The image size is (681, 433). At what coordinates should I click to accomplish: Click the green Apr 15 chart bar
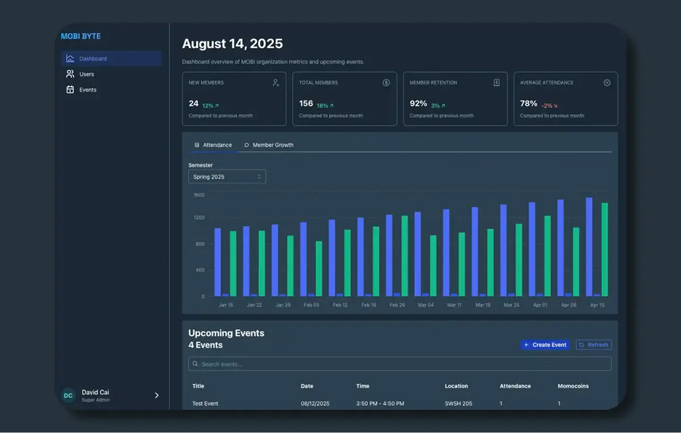pos(604,250)
